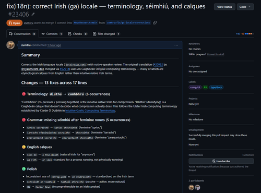Click the Labels section heading
The width and height of the screenshot is (261, 193).
coord(192,82)
